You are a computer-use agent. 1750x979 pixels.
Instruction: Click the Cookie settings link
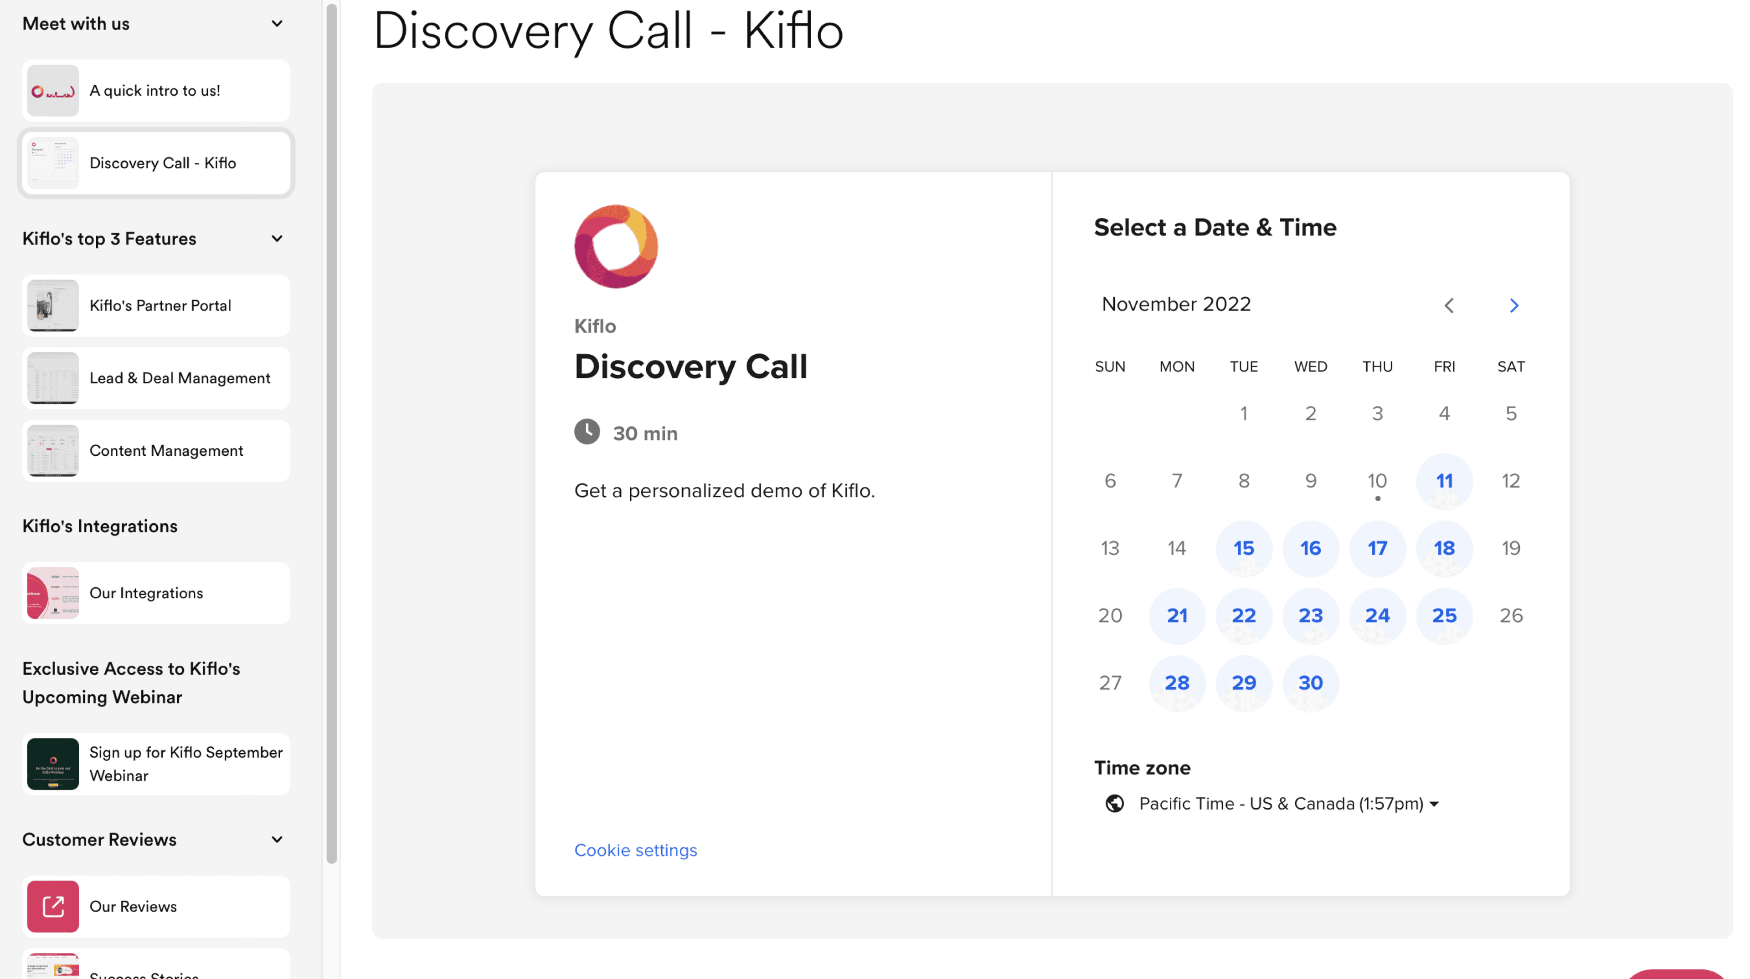[x=636, y=851]
